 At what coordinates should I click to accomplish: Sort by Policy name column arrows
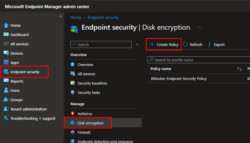240,69
